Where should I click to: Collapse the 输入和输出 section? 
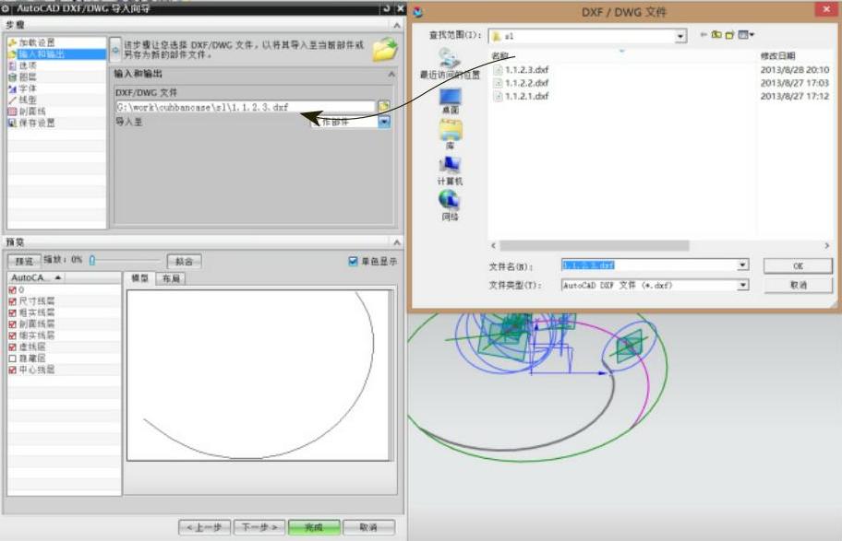[x=391, y=74]
